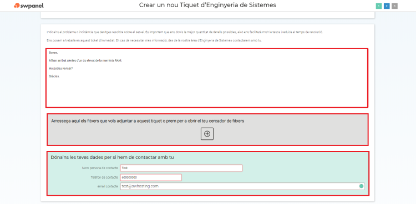
Task: Click the Indica'ns el problema instruction paragraph
Action: pyautogui.click(x=184, y=32)
